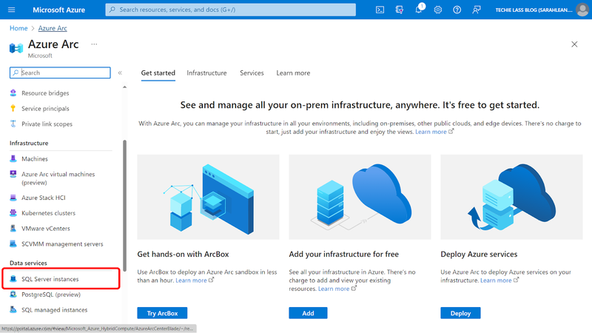The width and height of the screenshot is (592, 333).
Task: Open portal settings gear
Action: pos(437,10)
